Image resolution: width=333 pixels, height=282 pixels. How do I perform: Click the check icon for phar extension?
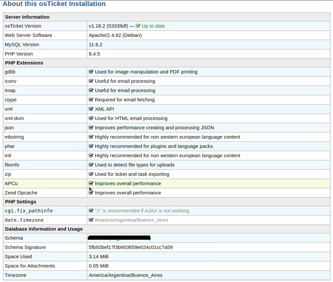[91, 146]
